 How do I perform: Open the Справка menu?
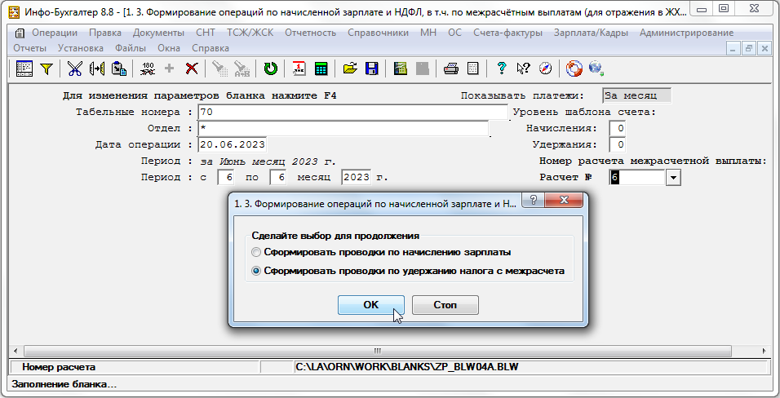click(x=211, y=48)
